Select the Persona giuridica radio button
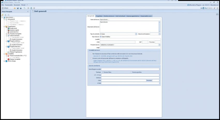This screenshot has width=220, height=120. pyautogui.click(x=131, y=72)
